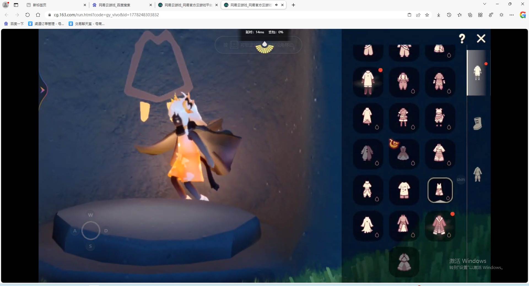The width and height of the screenshot is (529, 286).
Task: Choose the gray onesie with dark buttons
Action: pos(368,154)
